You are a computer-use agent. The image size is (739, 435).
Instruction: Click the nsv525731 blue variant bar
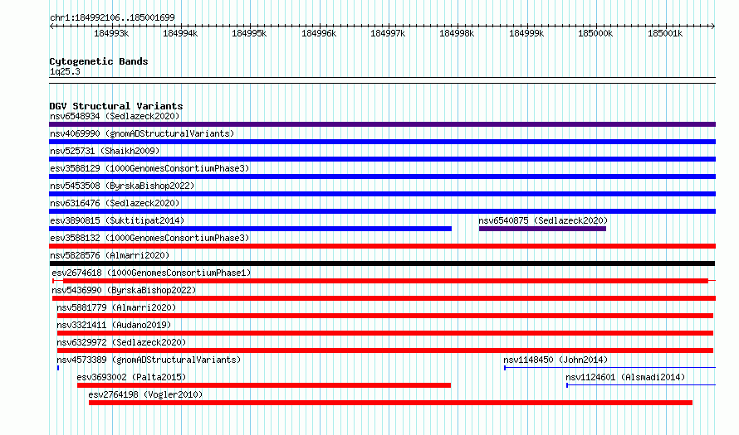coord(382,159)
